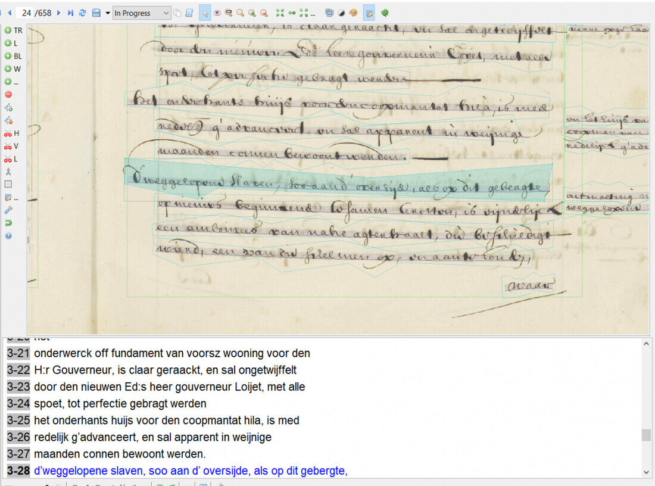
Task: Open the wrench tools icon in sidebar
Action: tap(8, 210)
